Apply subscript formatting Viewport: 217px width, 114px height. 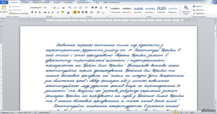(x=49, y=12)
